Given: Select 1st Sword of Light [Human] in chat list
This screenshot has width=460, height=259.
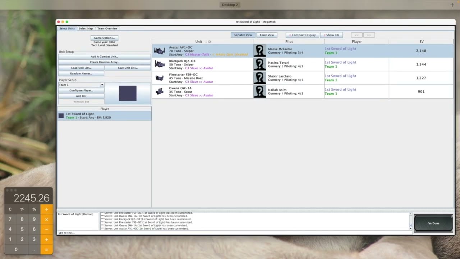Looking at the screenshot, I should (x=75, y=214).
